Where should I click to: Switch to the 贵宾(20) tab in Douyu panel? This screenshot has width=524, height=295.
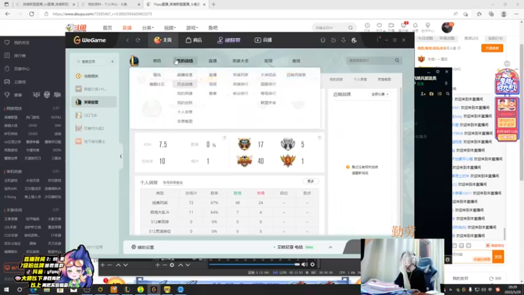coord(471,39)
